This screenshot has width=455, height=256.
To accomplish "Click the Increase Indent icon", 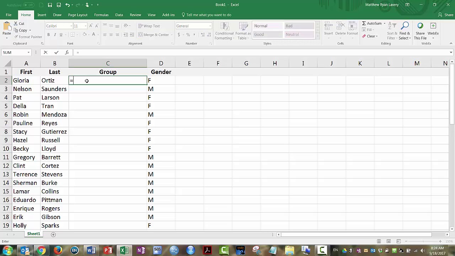I will pos(132,34).
